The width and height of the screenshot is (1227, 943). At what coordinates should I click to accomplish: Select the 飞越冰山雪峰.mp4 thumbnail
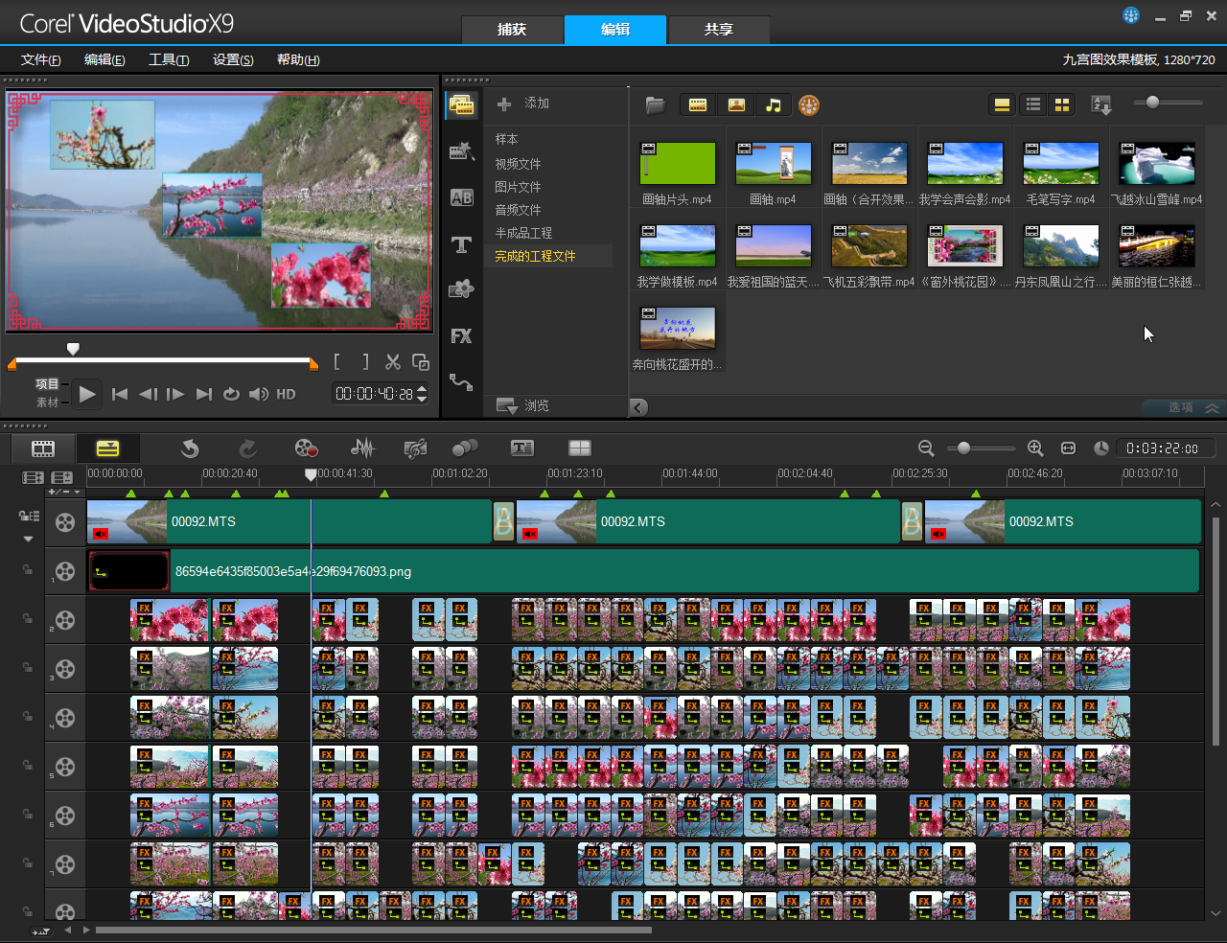pyautogui.click(x=1157, y=164)
